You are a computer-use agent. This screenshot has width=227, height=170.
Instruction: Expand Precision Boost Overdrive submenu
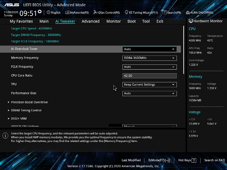[30, 102]
